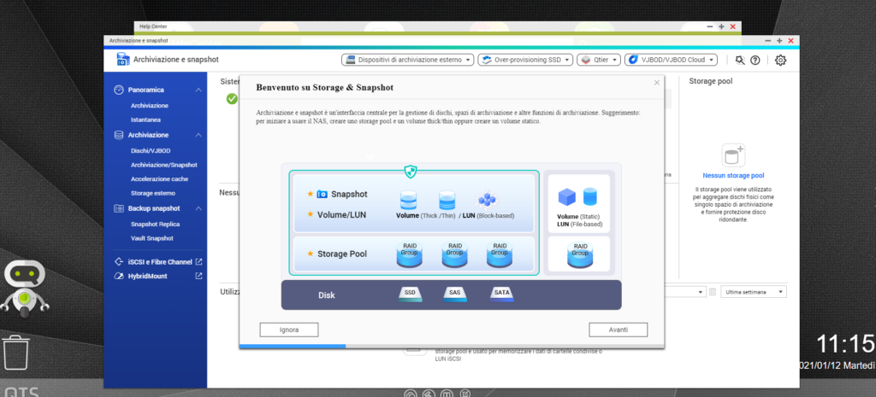
Task: Open external link icon beside HybridMount
Action: (198, 276)
